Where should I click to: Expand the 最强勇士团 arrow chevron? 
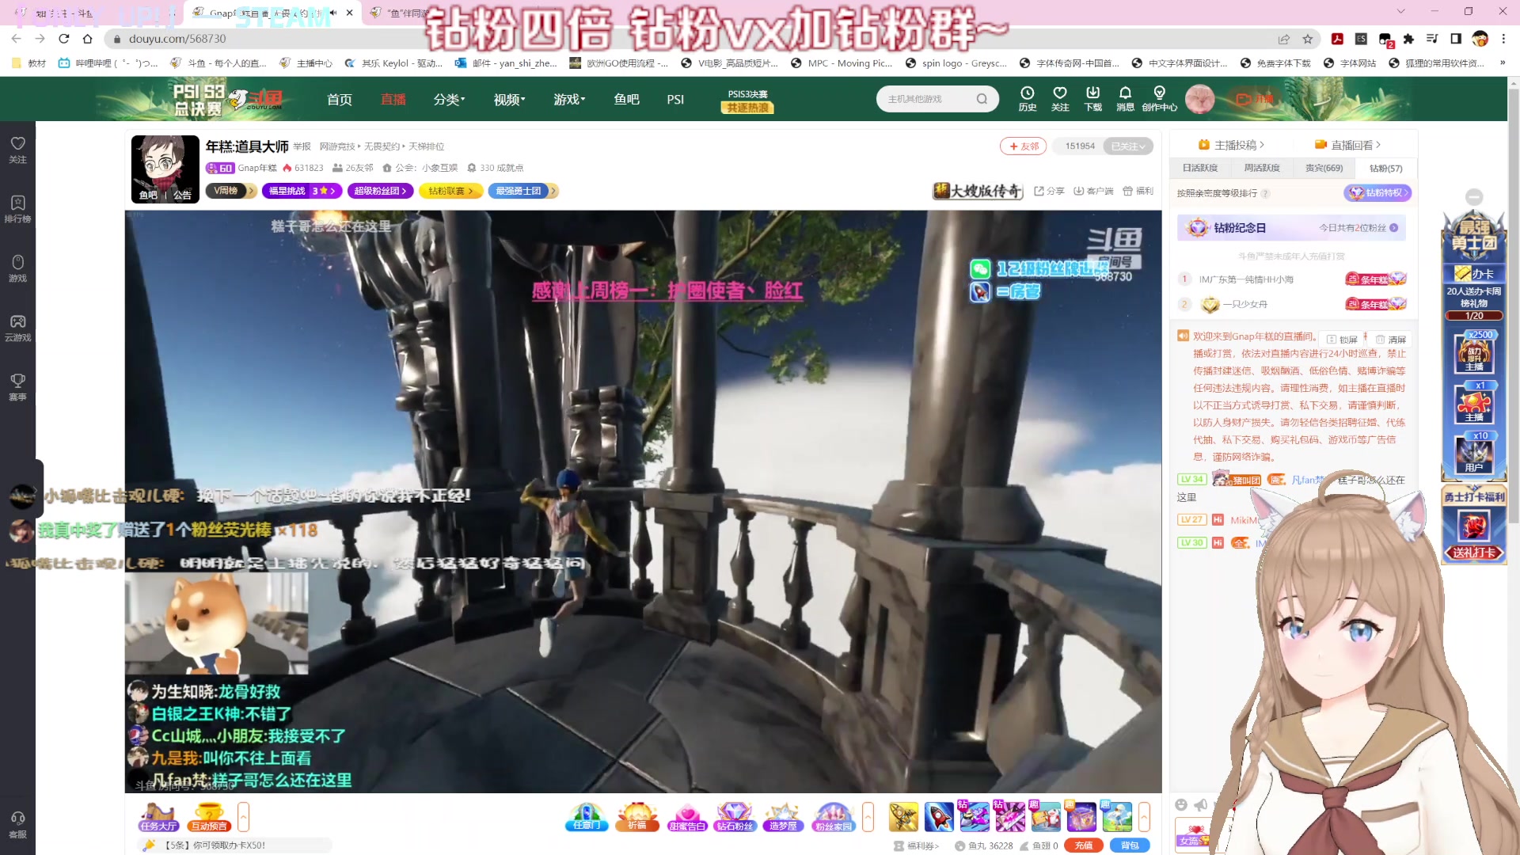coord(554,191)
